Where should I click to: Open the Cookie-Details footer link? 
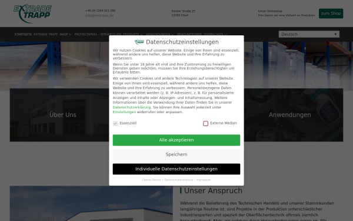click(152, 180)
